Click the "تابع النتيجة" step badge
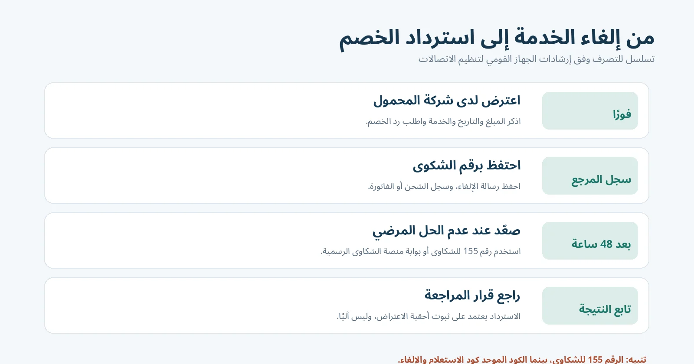Image resolution: width=694 pixels, height=364 pixels. (x=590, y=305)
